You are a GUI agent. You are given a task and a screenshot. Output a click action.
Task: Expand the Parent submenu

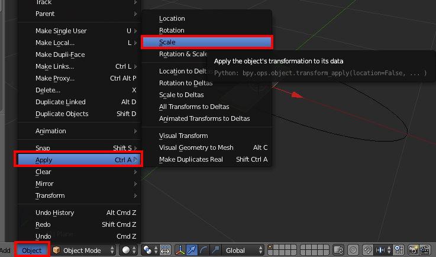point(79,14)
